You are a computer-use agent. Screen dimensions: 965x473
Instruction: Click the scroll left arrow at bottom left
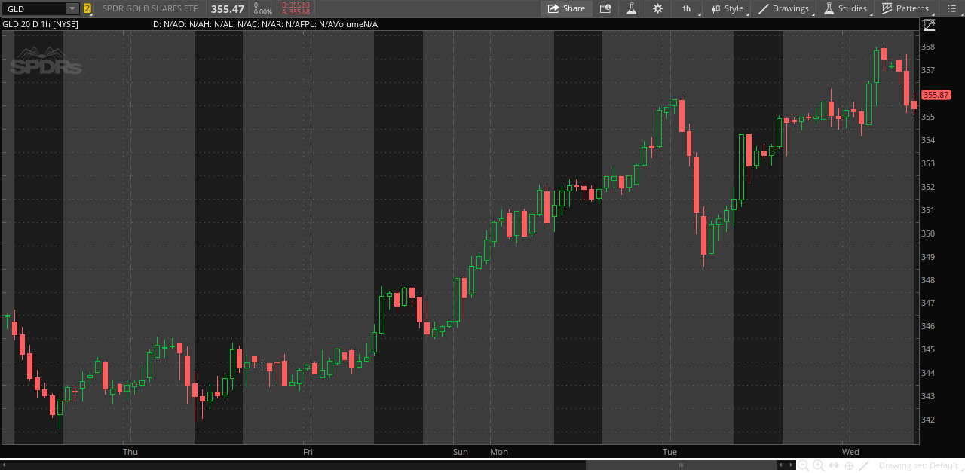pos(5,465)
